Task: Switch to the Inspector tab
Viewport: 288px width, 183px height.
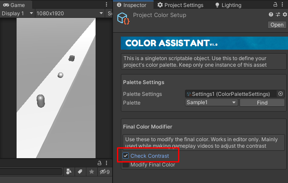Action: (133, 5)
